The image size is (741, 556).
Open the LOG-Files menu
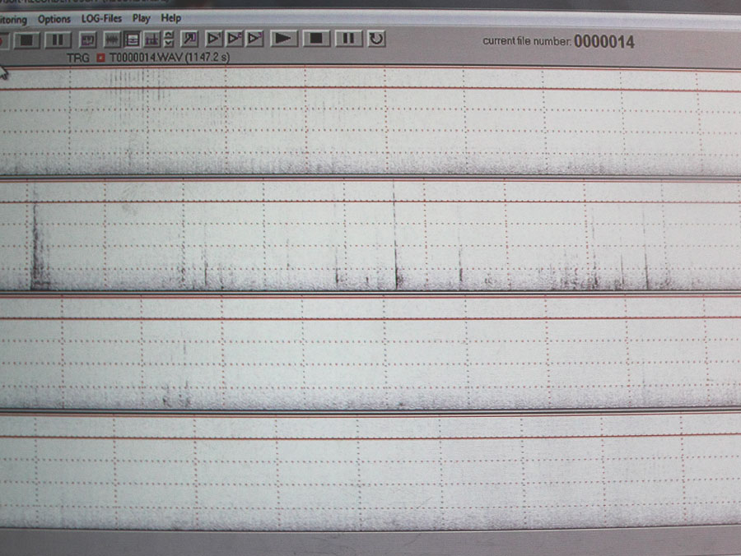[x=101, y=18]
